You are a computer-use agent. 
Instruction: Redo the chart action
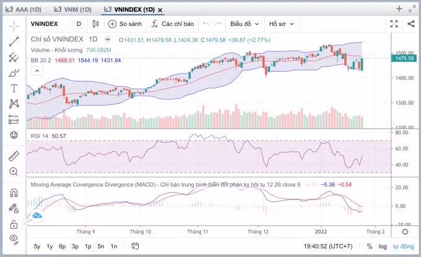point(218,24)
